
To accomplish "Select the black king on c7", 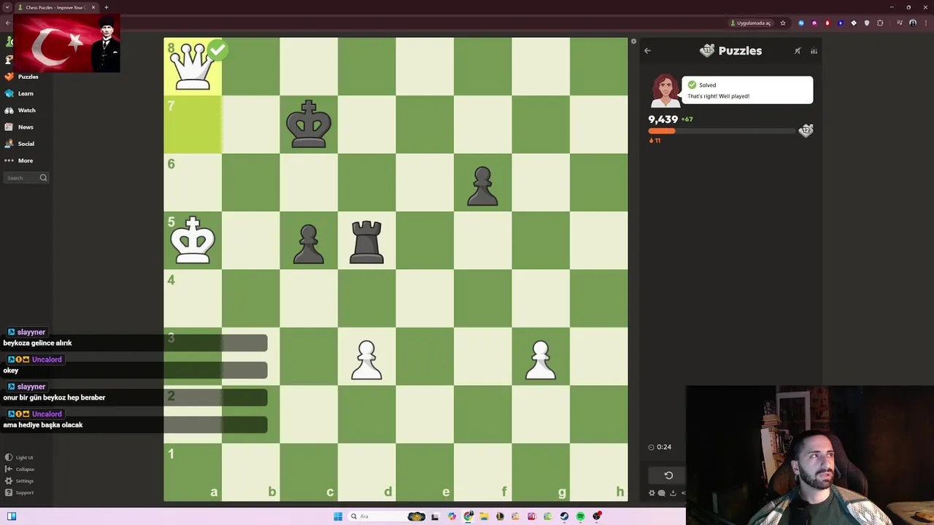I will [x=309, y=124].
